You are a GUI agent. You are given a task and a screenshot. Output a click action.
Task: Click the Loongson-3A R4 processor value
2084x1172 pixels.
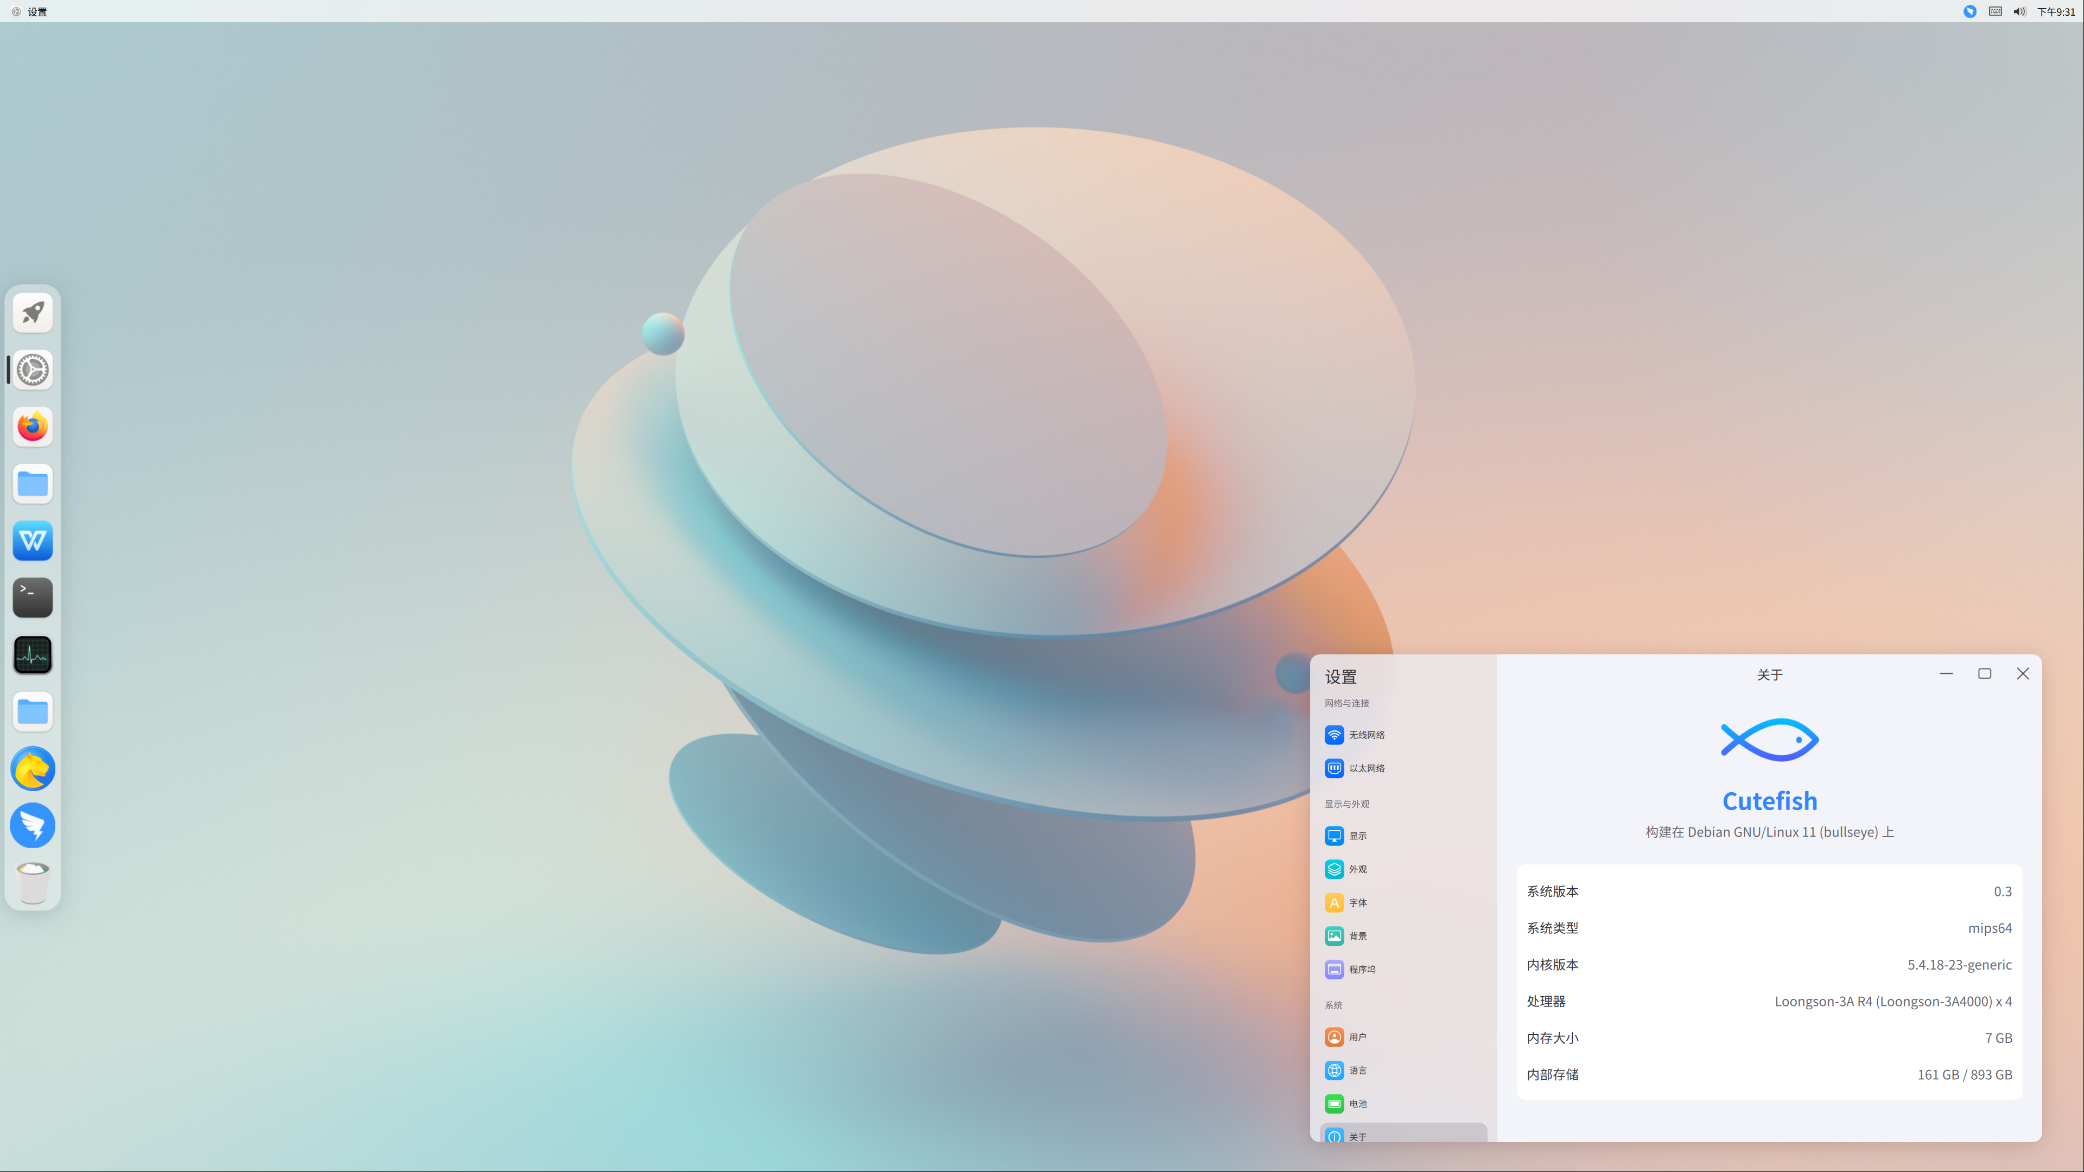pos(1893,1001)
